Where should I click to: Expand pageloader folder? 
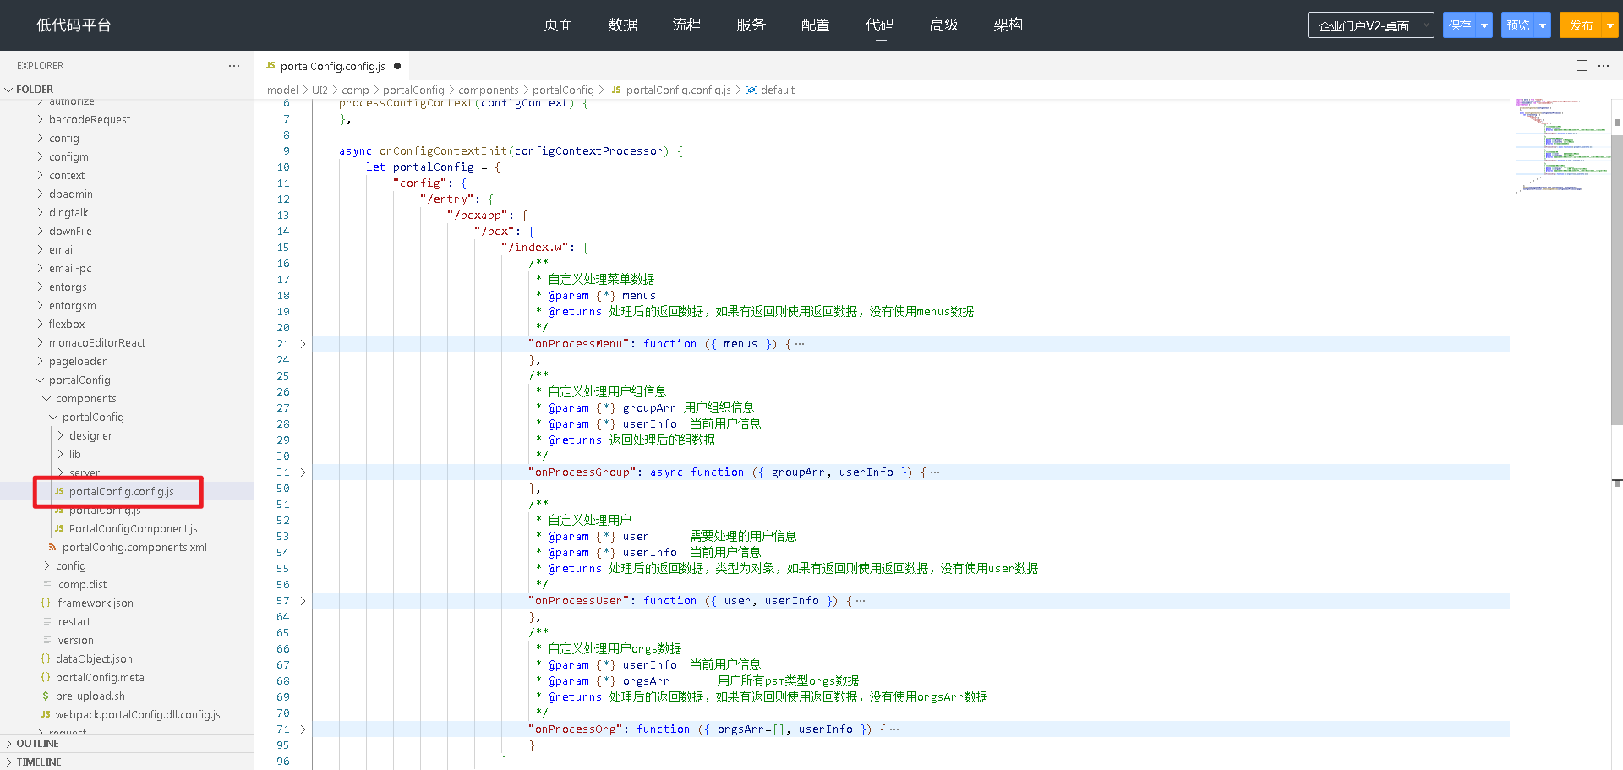pos(77,362)
